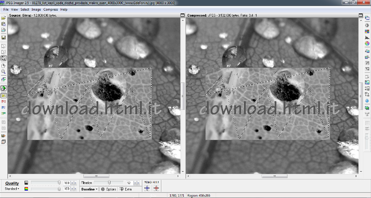Click the Filtration slider handle
The height and width of the screenshot is (198, 371).
pyautogui.click(x=109, y=183)
